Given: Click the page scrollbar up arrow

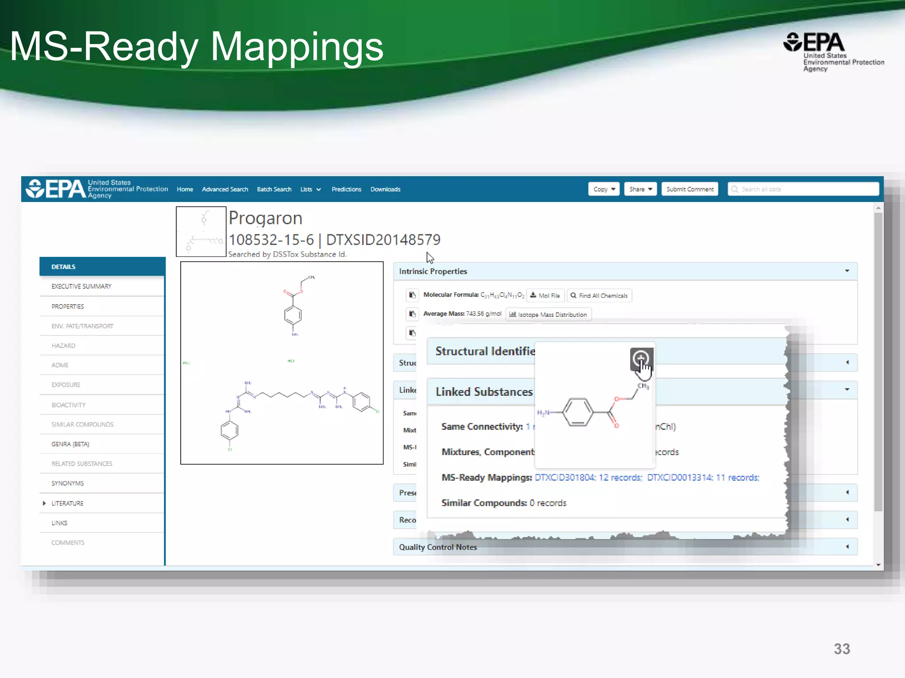Looking at the screenshot, I should (x=878, y=207).
